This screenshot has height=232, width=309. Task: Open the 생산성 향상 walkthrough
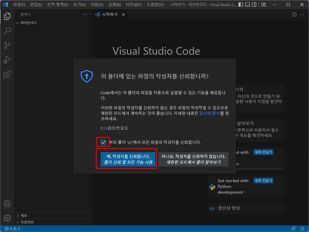pyautogui.click(x=246, y=208)
